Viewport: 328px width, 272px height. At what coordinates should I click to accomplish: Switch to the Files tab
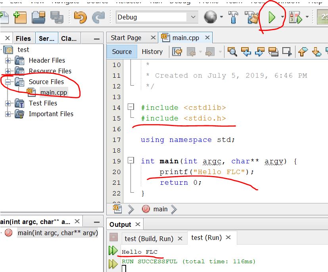pyautogui.click(x=23, y=38)
